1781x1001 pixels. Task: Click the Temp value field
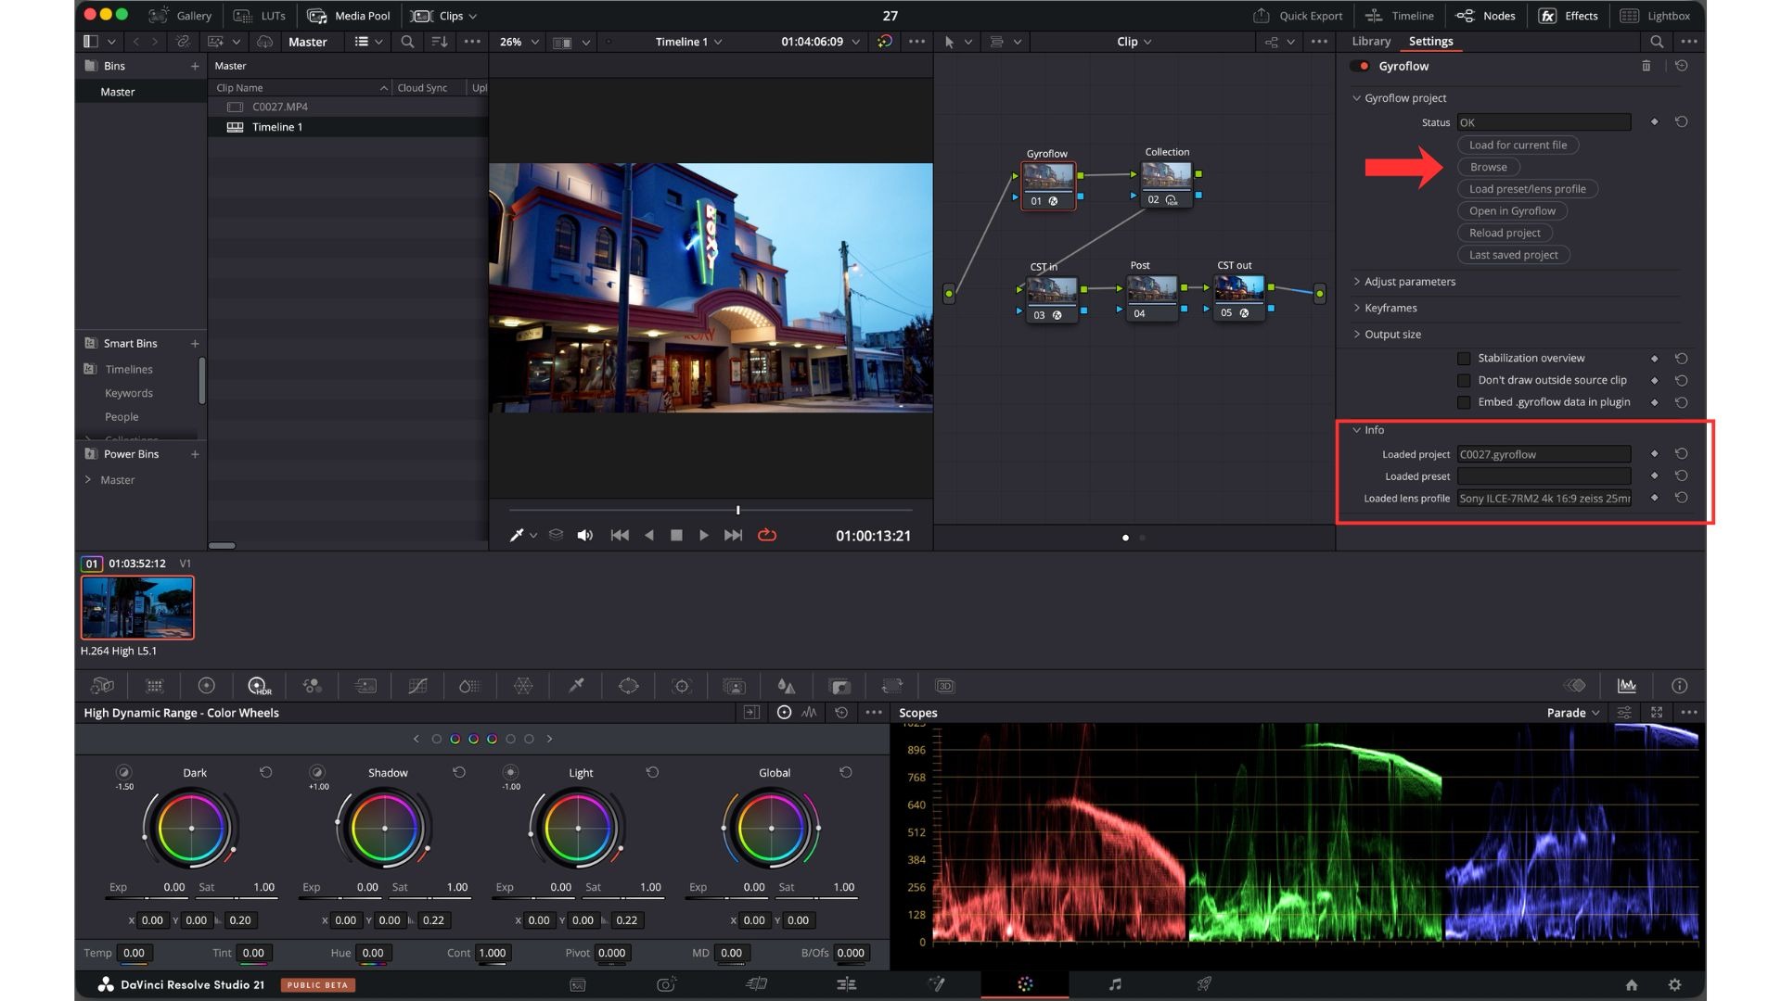[x=135, y=953]
